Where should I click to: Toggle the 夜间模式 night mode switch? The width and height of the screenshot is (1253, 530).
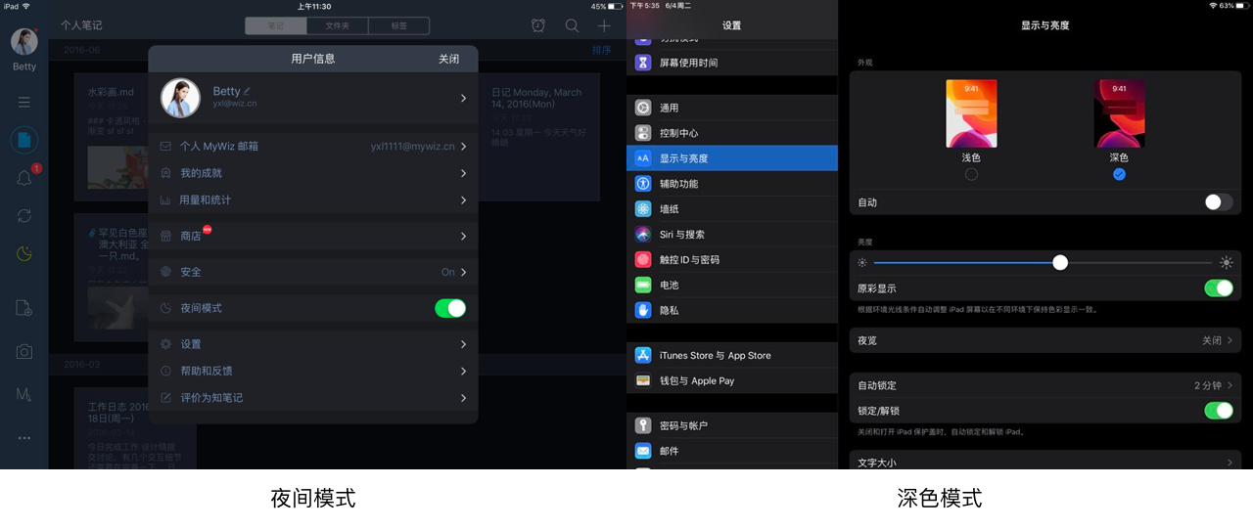point(450,308)
